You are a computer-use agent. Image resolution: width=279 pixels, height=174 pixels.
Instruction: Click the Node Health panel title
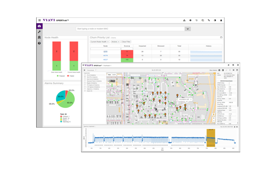tap(51, 37)
